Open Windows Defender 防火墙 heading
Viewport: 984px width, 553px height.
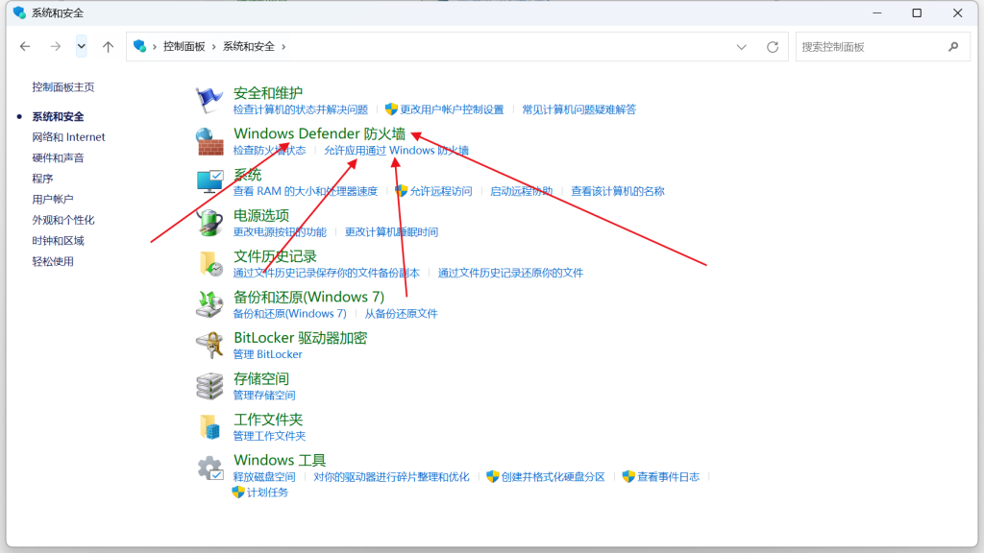click(319, 133)
